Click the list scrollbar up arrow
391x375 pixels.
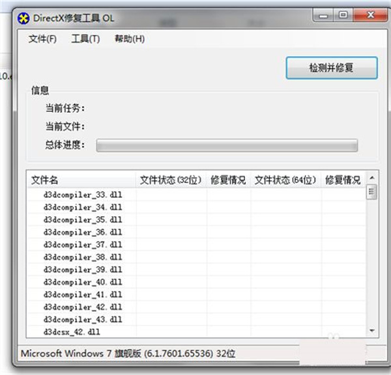click(372, 178)
